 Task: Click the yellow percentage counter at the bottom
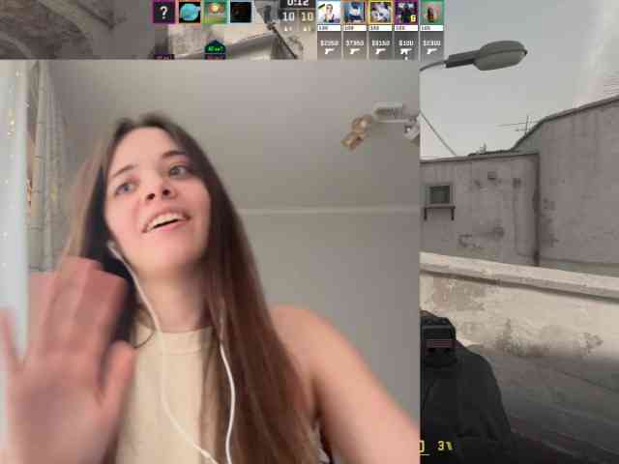click(x=445, y=447)
